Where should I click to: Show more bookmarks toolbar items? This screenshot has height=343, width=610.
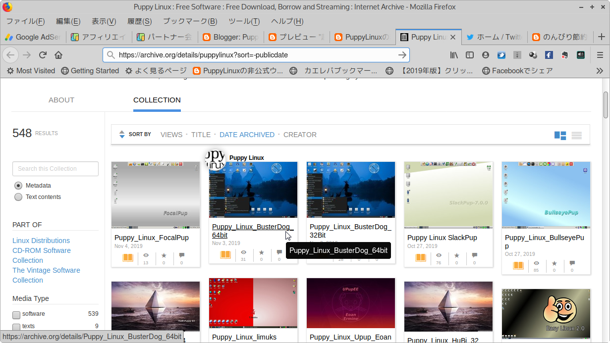pyautogui.click(x=600, y=71)
